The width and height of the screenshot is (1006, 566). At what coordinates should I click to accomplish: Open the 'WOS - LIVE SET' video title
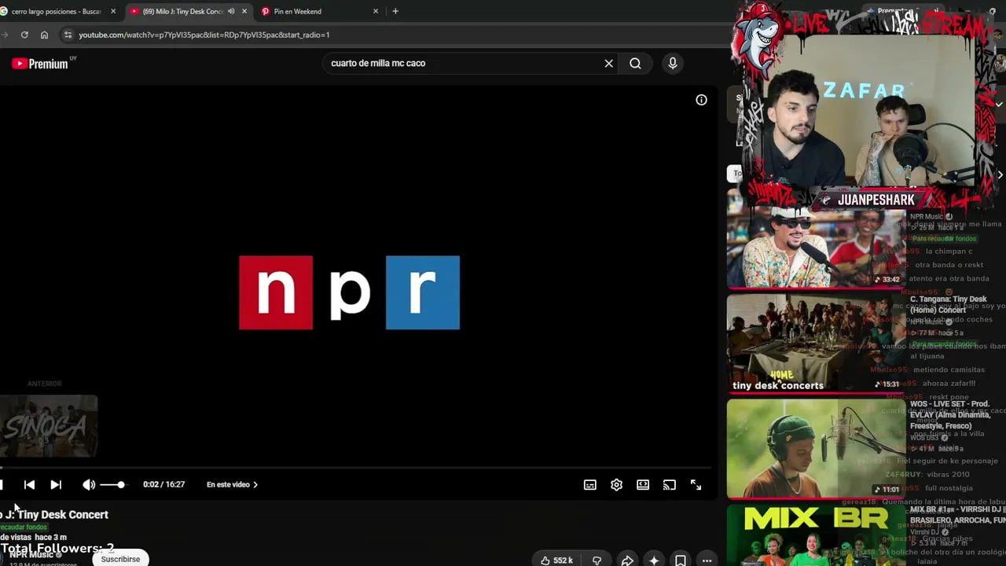pyautogui.click(x=950, y=415)
